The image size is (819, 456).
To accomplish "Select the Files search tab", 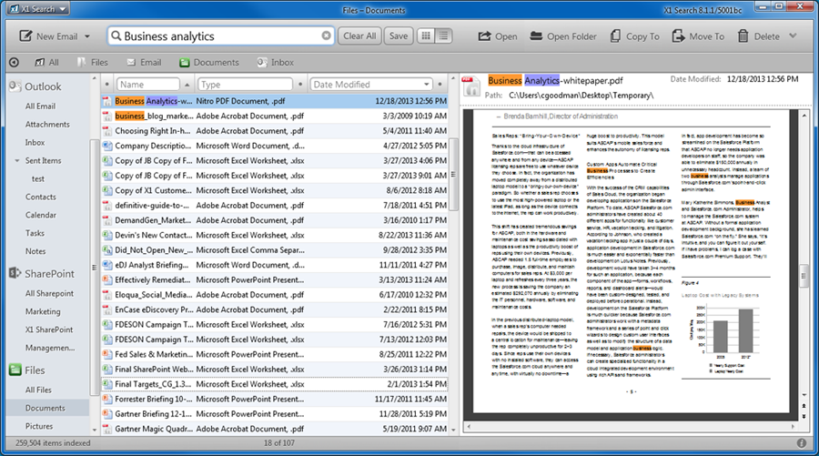I will (x=93, y=62).
